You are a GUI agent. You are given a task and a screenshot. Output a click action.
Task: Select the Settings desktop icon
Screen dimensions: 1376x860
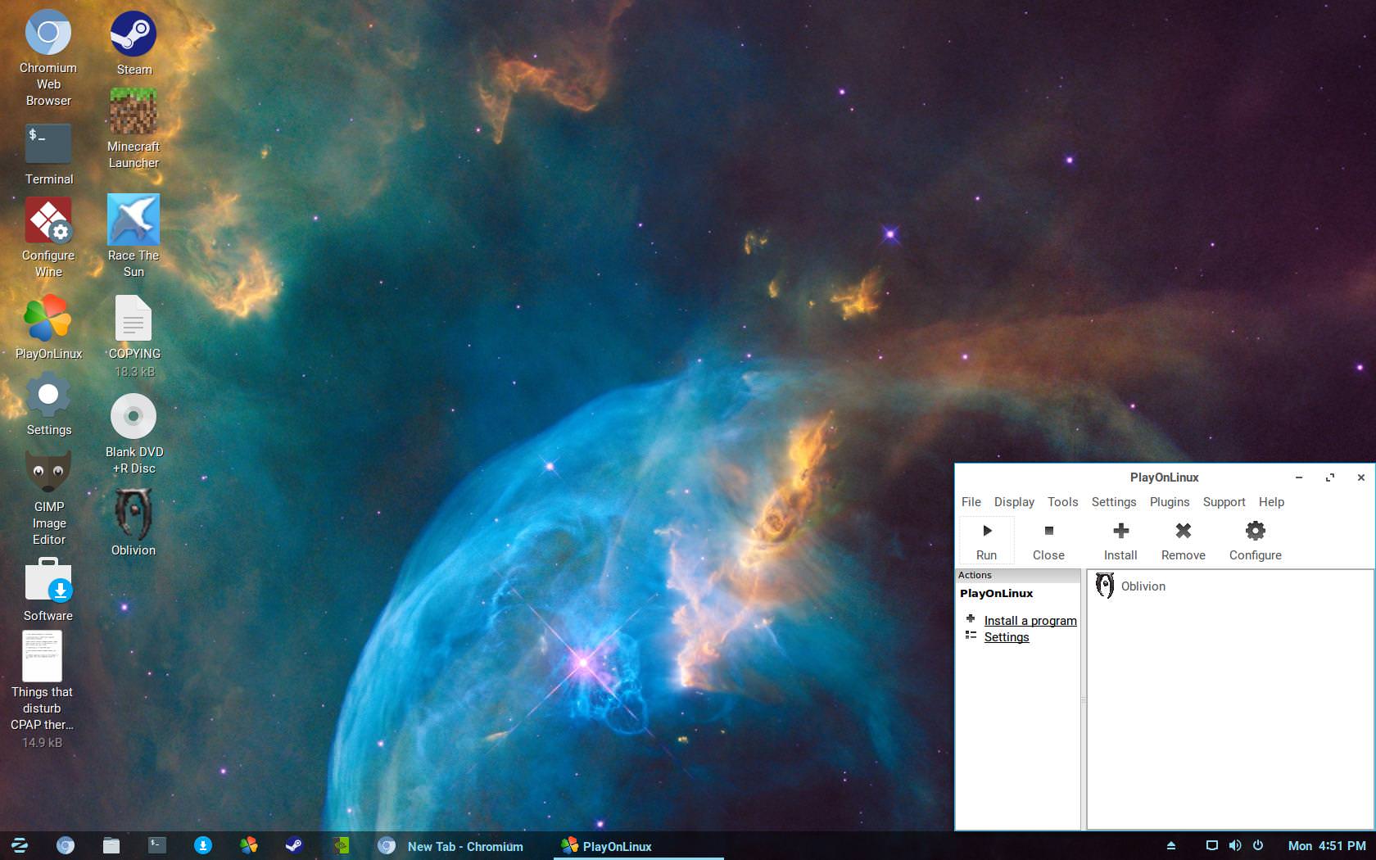(48, 405)
